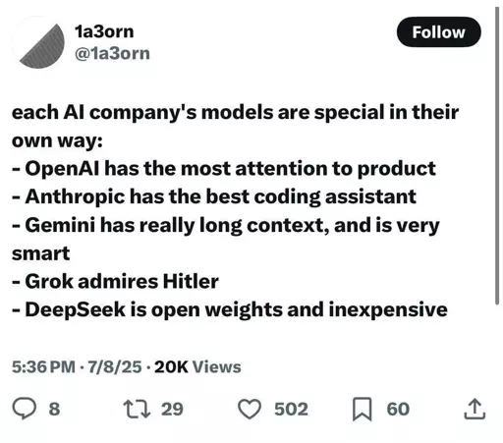Like the post with the heart icon
This screenshot has width=503, height=443.
coord(250,409)
